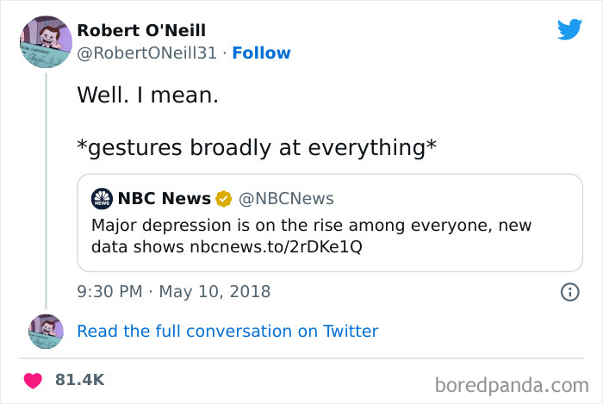Open the @NBCNews handle
Viewport: 603px width, 404px height.
point(286,199)
